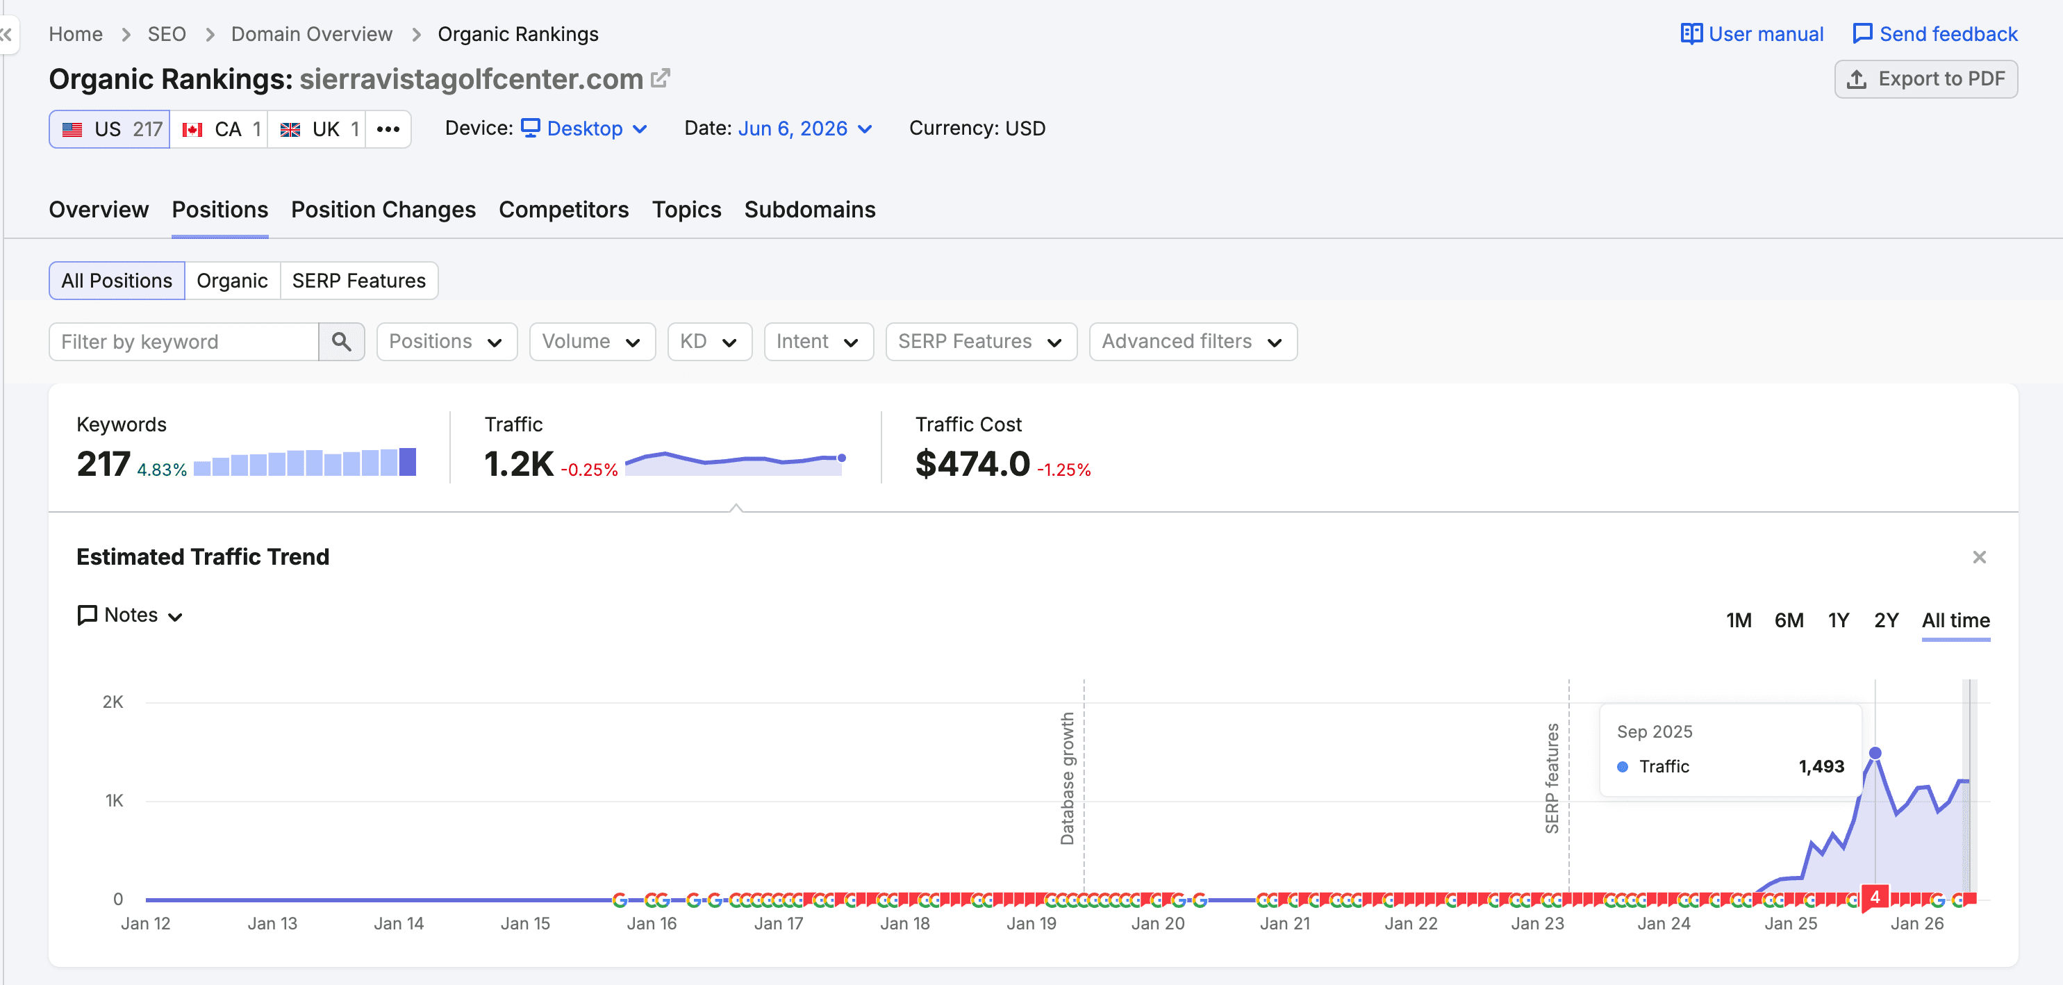This screenshot has height=985, width=2063.
Task: Click the Traffic sparkline chart
Action: (x=735, y=463)
